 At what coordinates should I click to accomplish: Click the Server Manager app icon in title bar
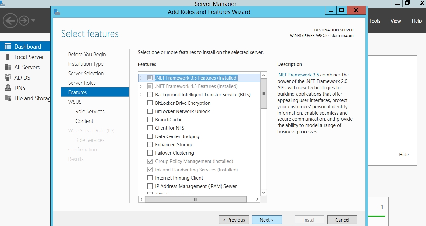point(2,3)
